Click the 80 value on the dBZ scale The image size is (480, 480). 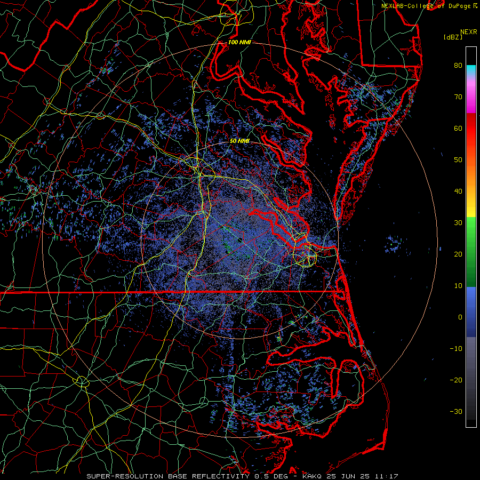[x=458, y=66]
